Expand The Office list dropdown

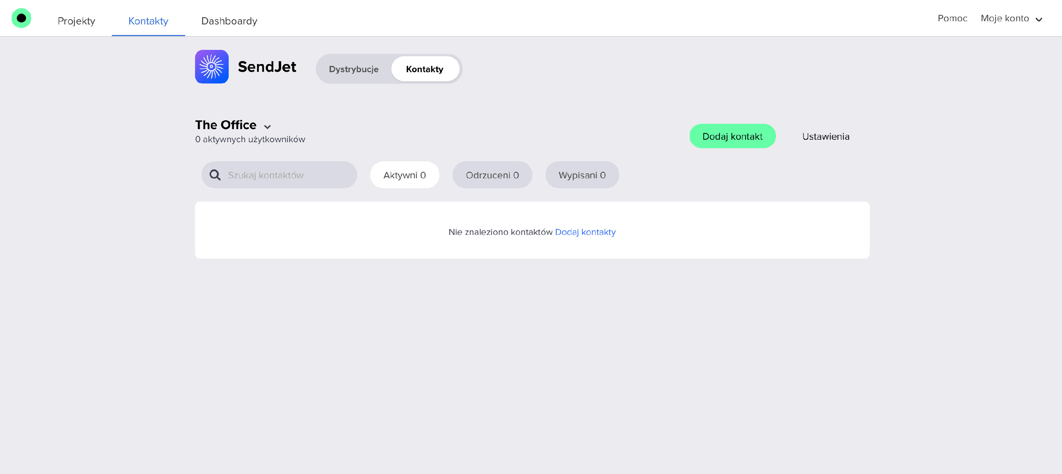[226, 125]
